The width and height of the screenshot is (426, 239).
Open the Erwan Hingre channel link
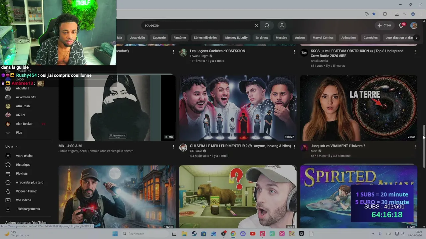click(x=199, y=56)
